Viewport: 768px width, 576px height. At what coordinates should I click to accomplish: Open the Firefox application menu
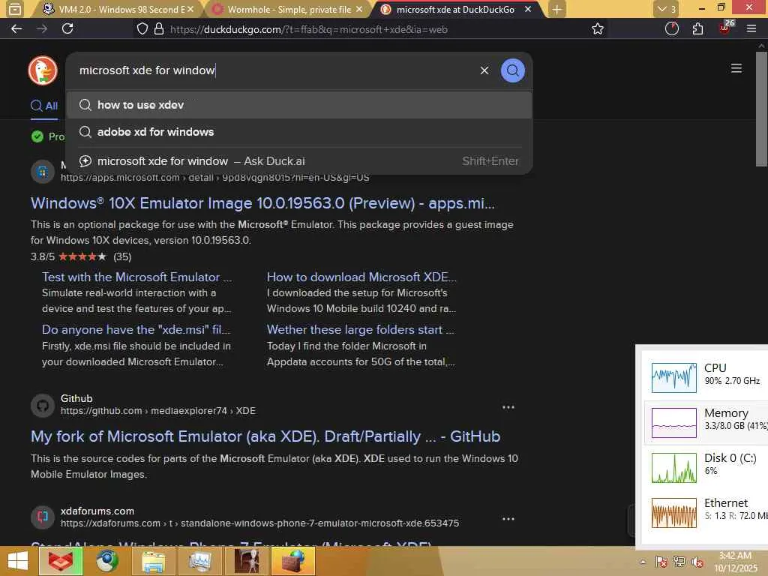pyautogui.click(x=751, y=29)
